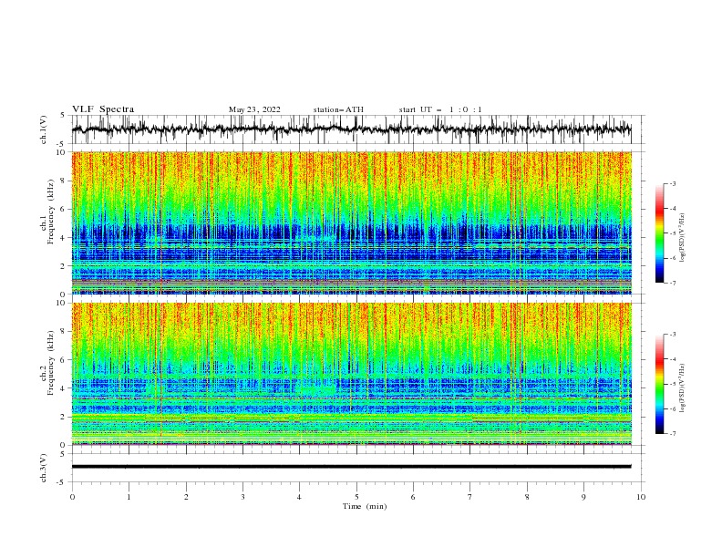Click the "-7" tick on upper color bar
This screenshot has width=722, height=558.
point(672,283)
